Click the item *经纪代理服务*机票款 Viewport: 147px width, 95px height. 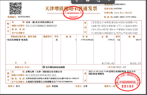17,40
